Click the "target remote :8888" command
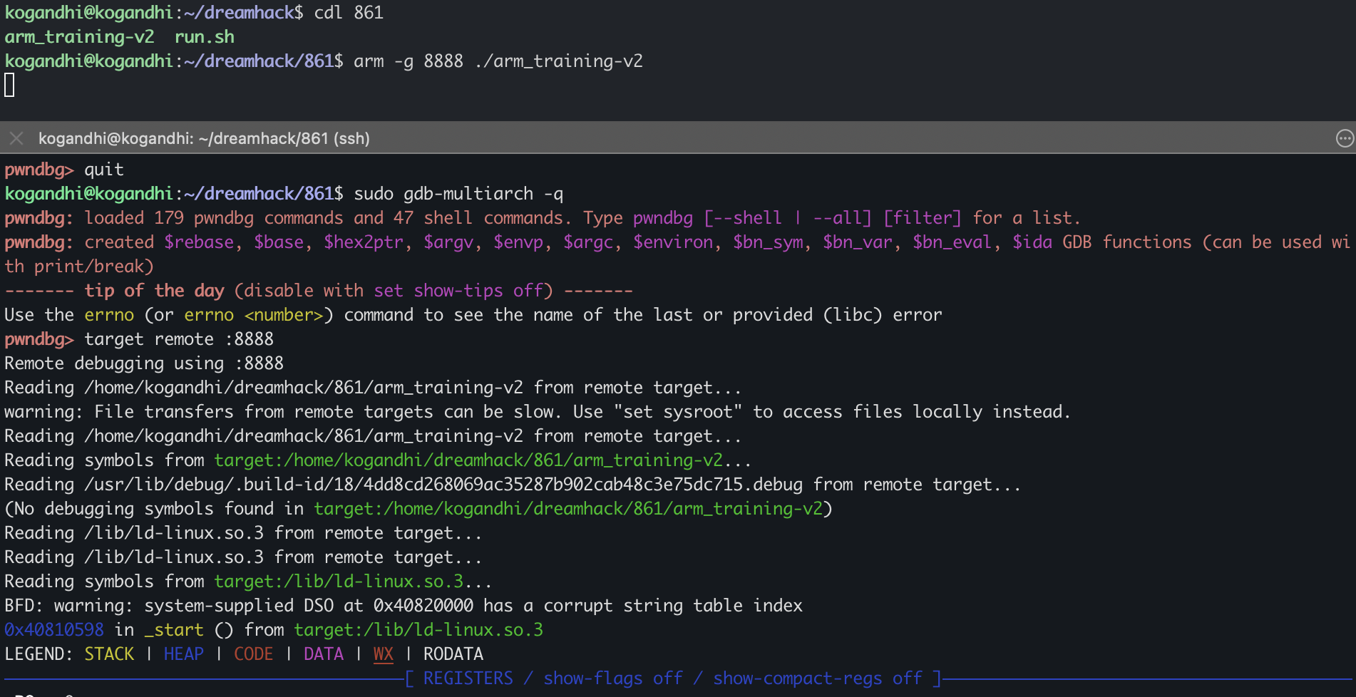This screenshot has height=697, width=1356. point(178,339)
